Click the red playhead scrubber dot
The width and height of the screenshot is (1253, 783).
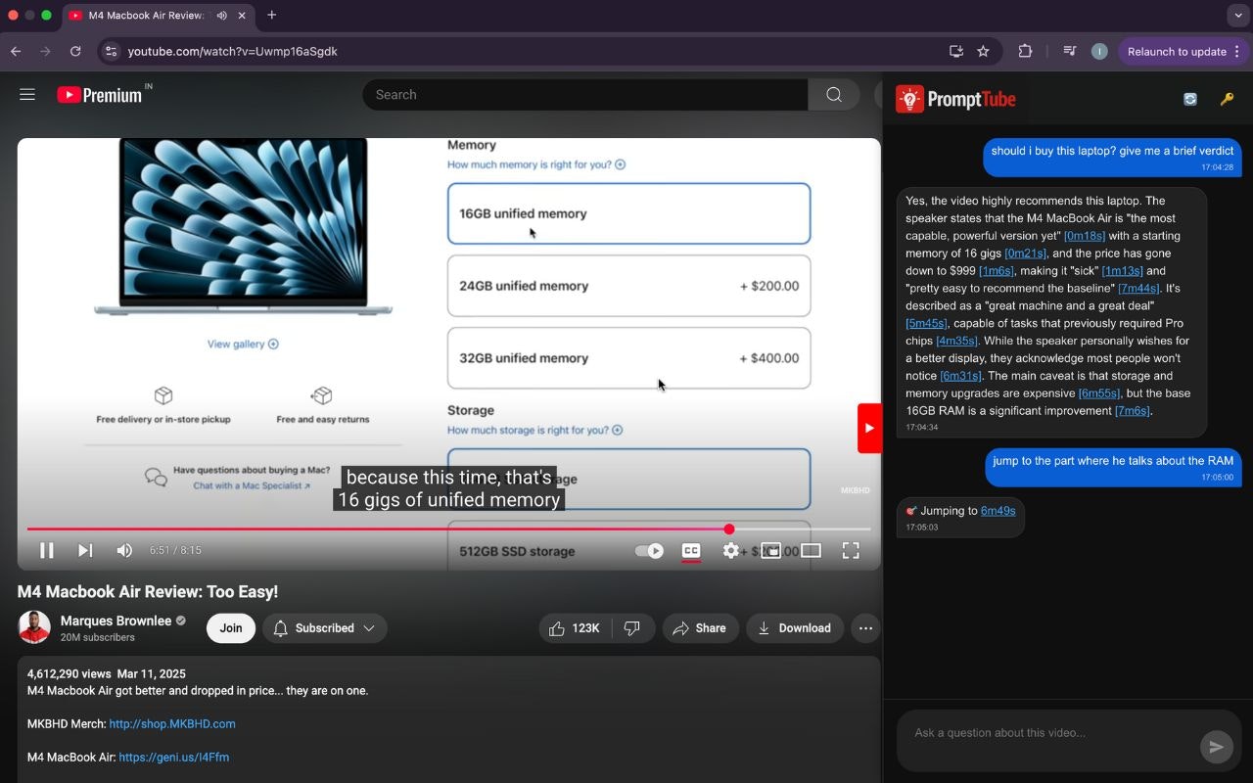pos(729,530)
